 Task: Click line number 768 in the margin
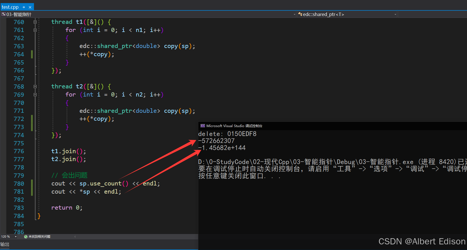pyautogui.click(x=19, y=87)
